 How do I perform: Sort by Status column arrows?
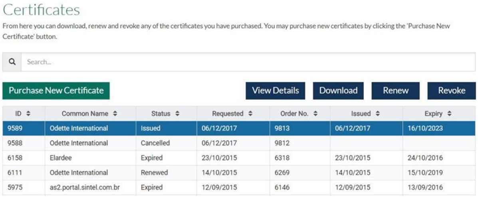pyautogui.click(x=177, y=114)
